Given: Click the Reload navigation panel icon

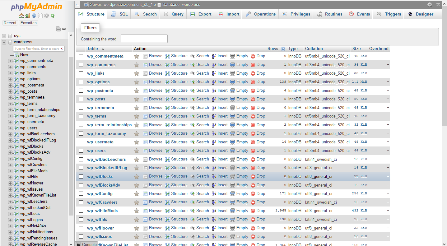Looking at the screenshot, I should [52, 16].
